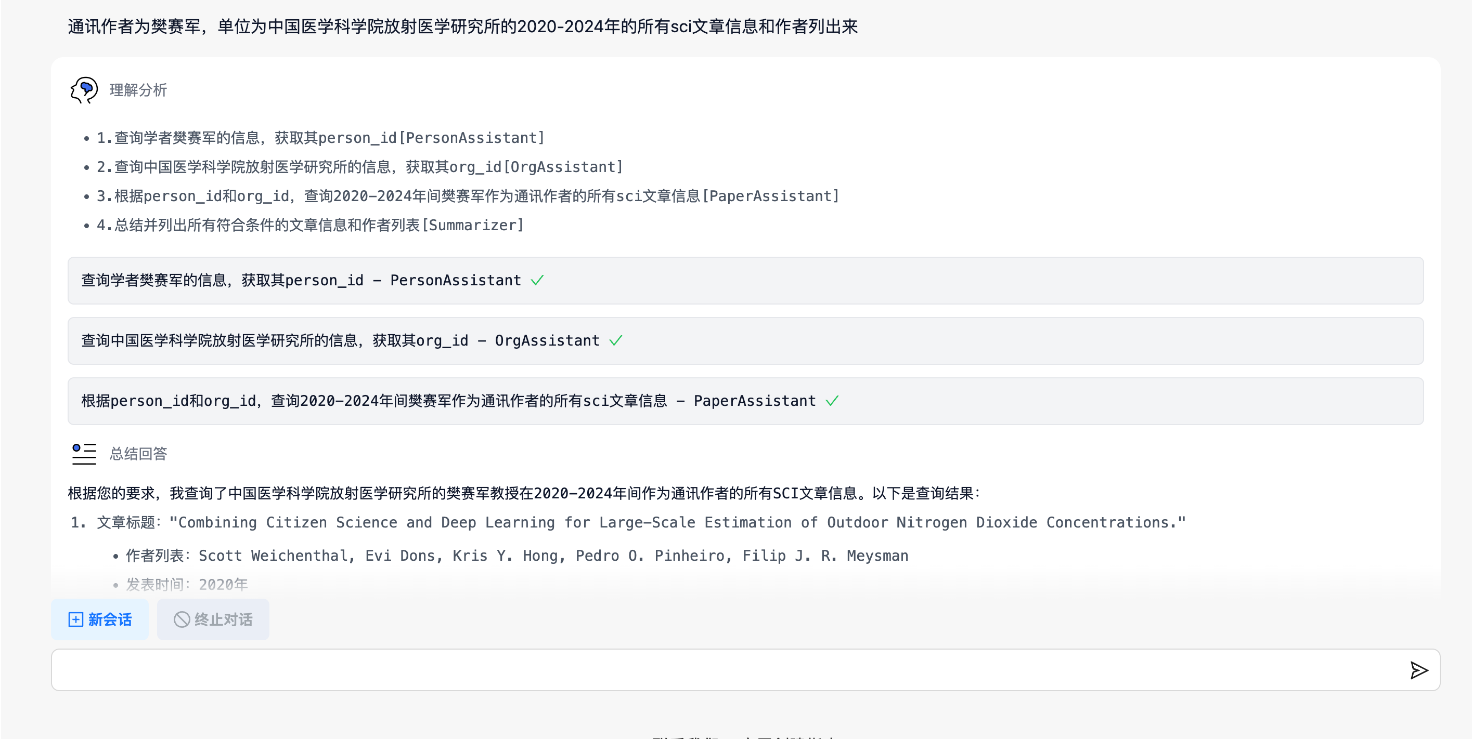Click the Nitrogen Dioxide article title

point(677,523)
